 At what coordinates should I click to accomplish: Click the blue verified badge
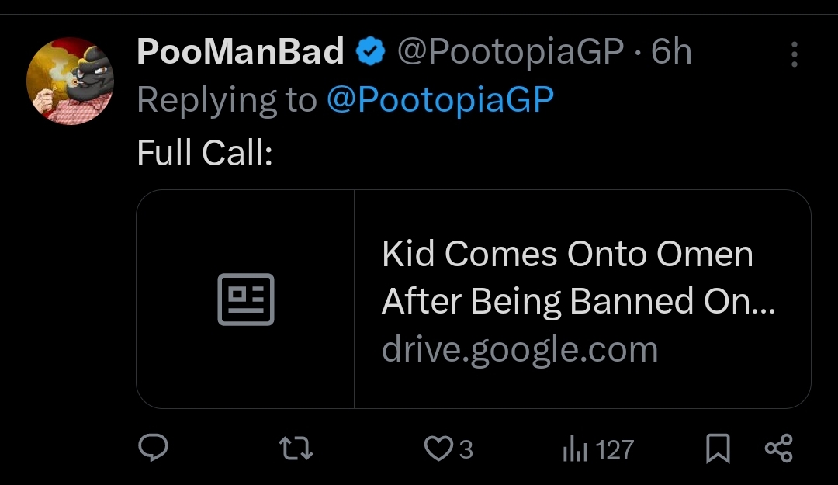371,53
